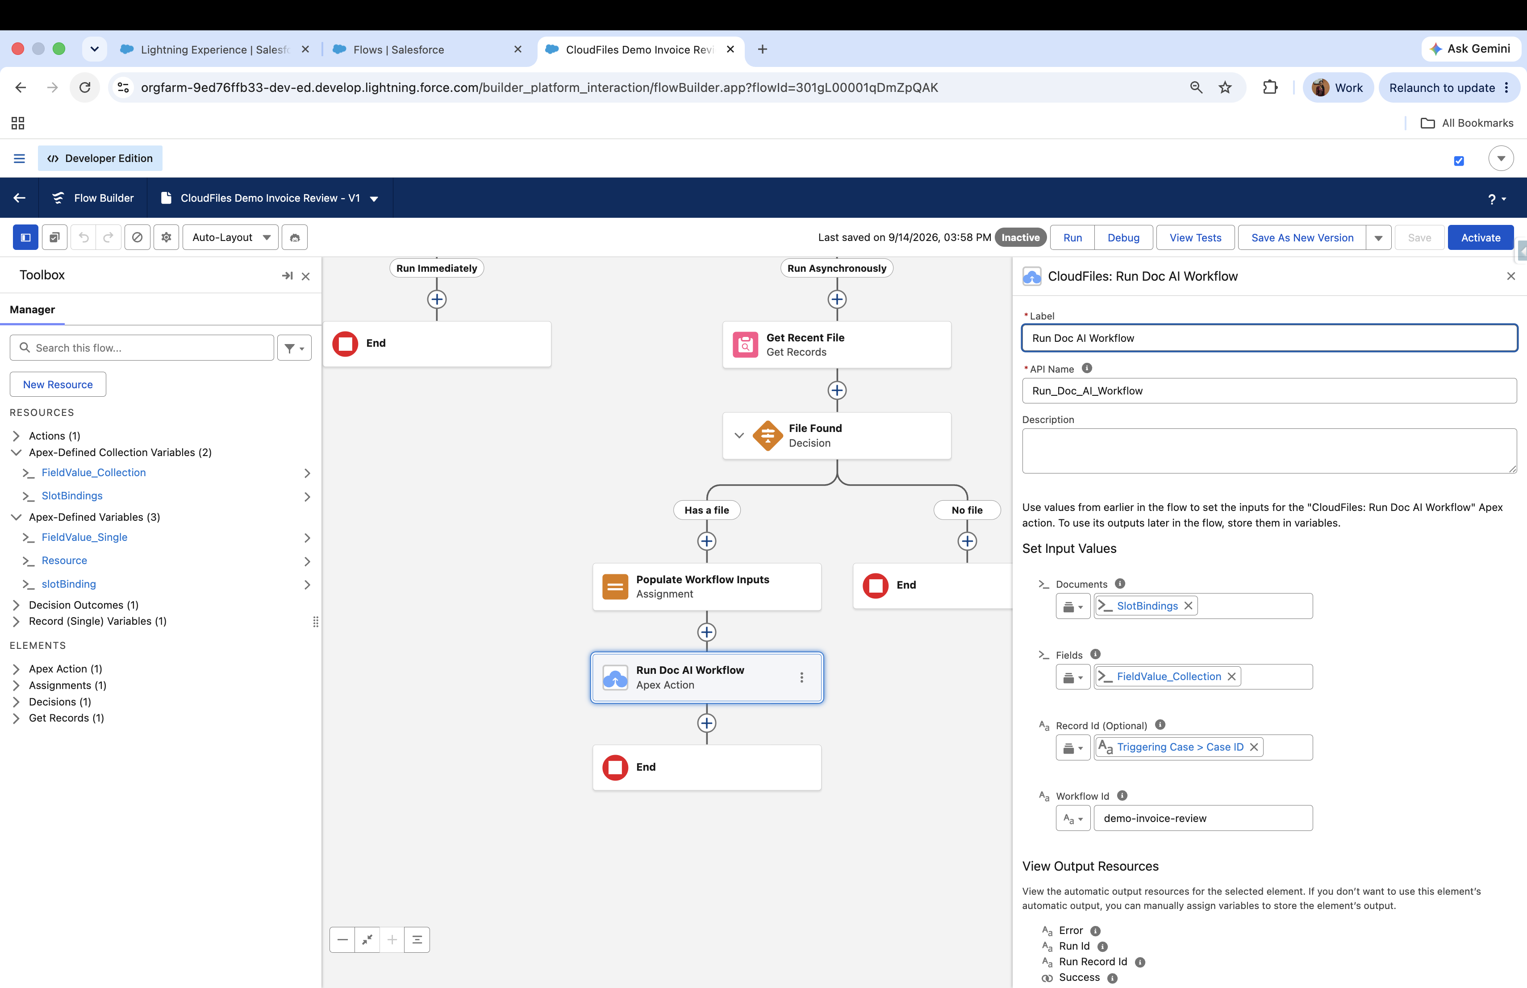This screenshot has height=988, width=1527.
Task: Add element below Run Asynchronously path
Action: pos(837,299)
